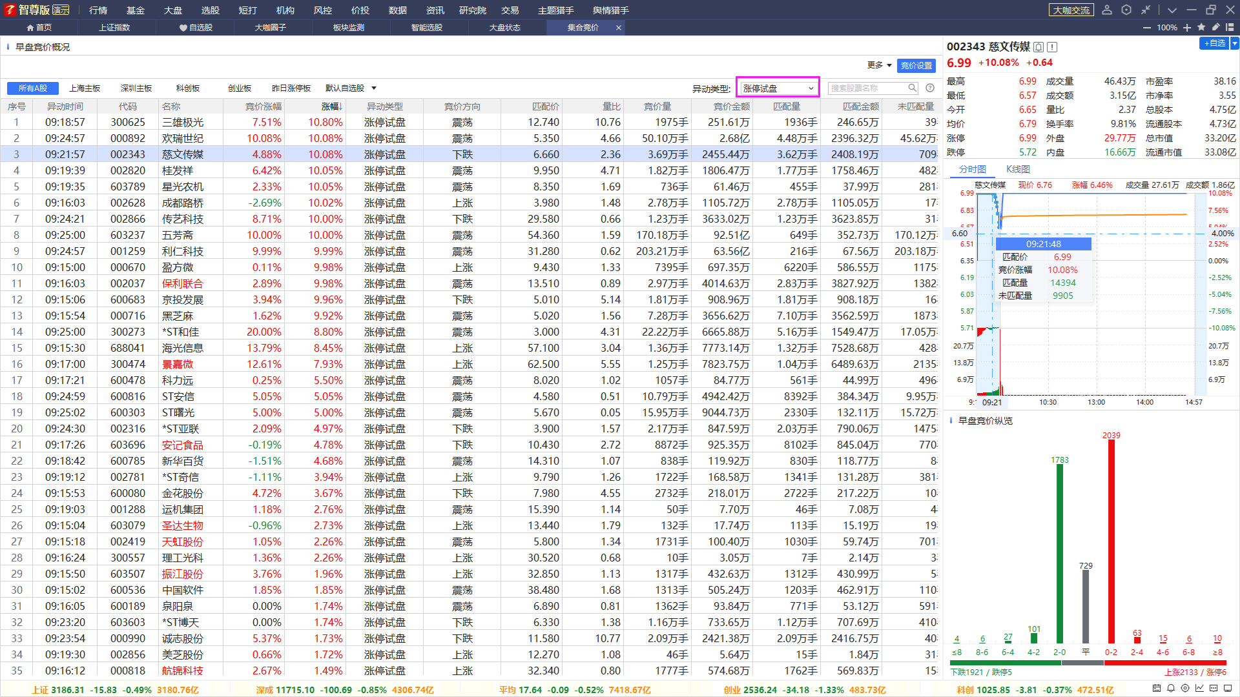
Task: Open the 自选股 tab
Action: 196,28
